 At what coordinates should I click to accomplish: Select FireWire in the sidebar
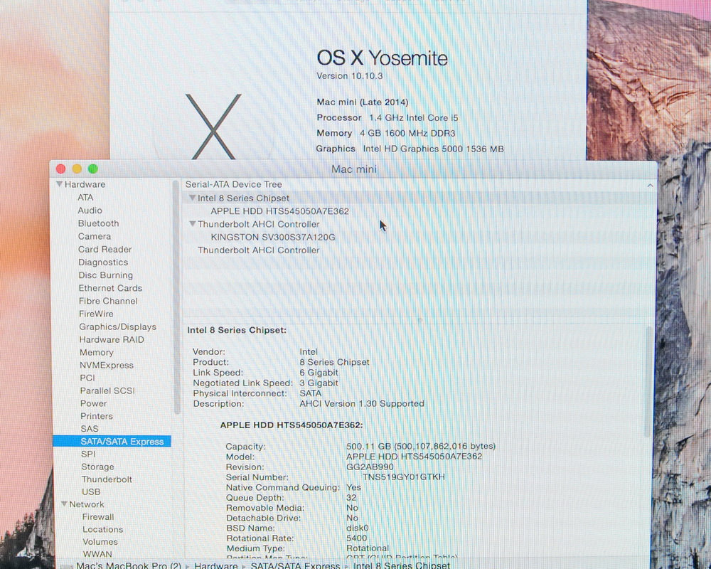click(x=96, y=314)
